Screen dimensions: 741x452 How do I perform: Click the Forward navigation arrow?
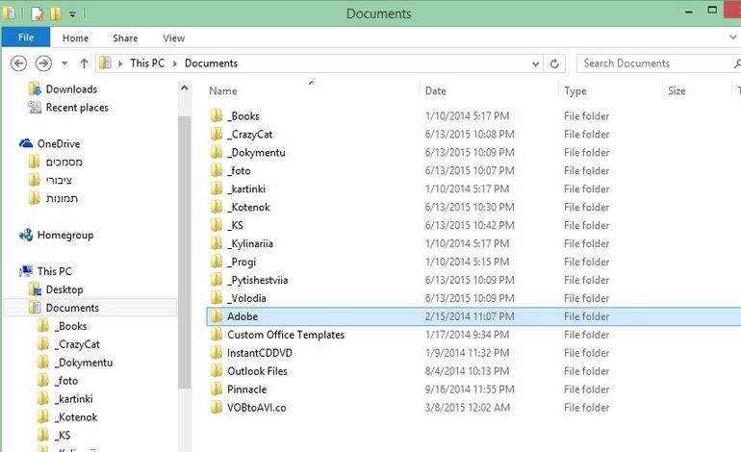coord(42,63)
